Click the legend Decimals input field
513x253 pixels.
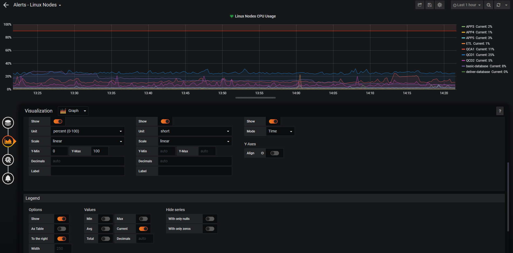[x=145, y=239]
